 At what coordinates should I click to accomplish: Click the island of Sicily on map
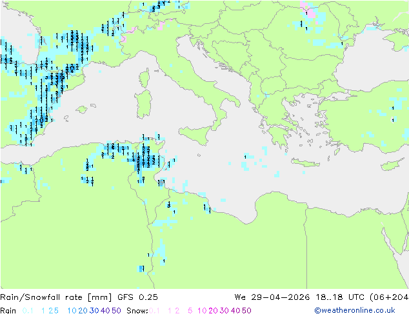[x=197, y=134]
